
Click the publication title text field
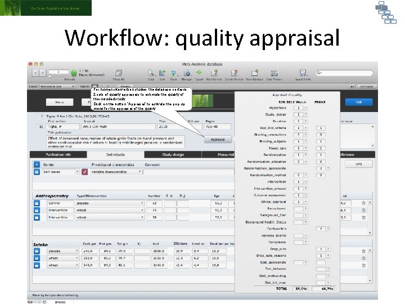click(116, 142)
